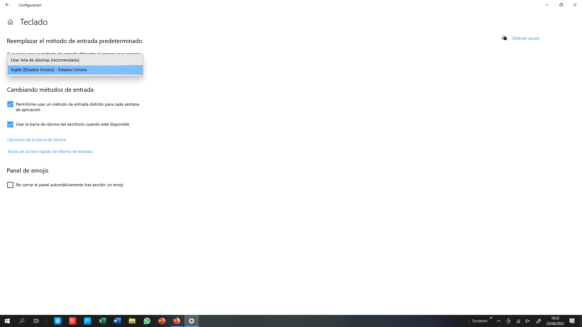Open Microsoft Word from the taskbar
The height and width of the screenshot is (327, 582).
117,321
